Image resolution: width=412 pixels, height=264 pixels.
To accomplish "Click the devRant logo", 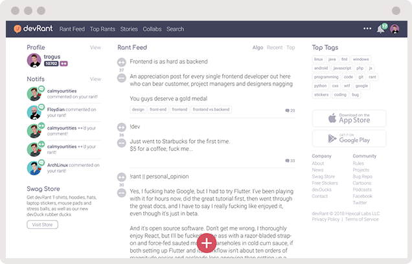I will pyautogui.click(x=33, y=28).
